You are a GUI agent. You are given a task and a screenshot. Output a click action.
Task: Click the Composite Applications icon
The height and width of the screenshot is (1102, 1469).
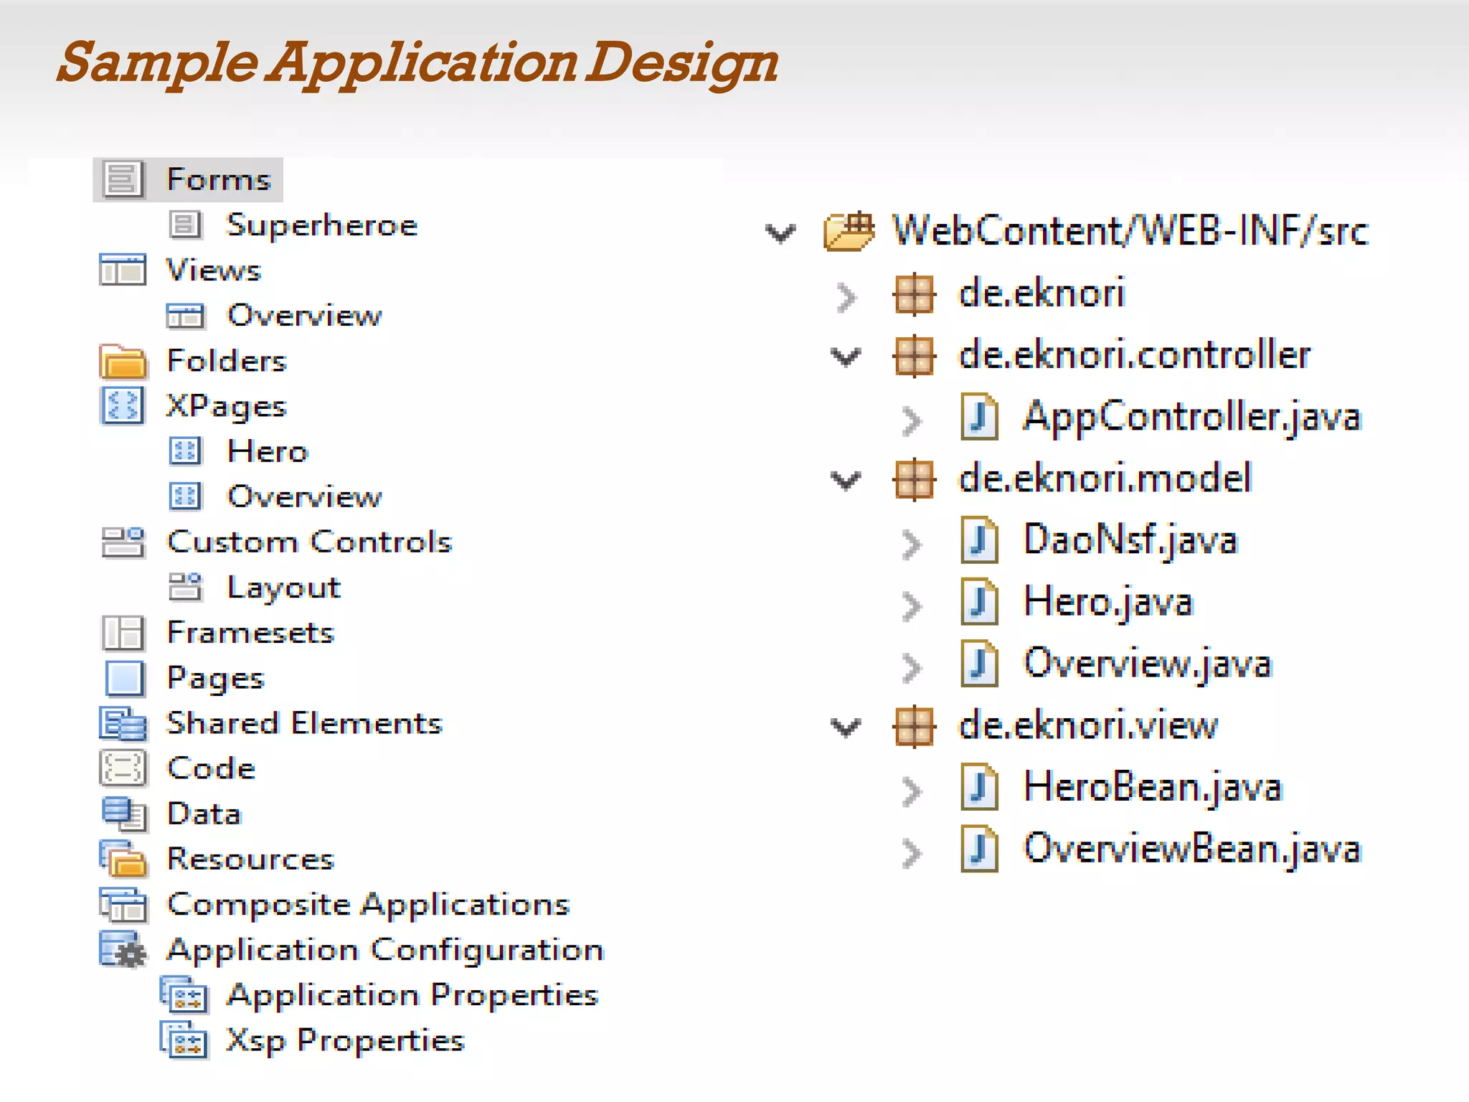pos(122,905)
